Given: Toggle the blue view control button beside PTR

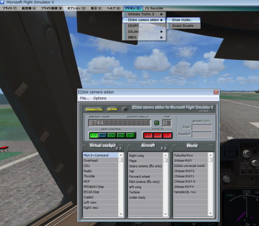Looking at the screenshot, I should (x=103, y=135).
